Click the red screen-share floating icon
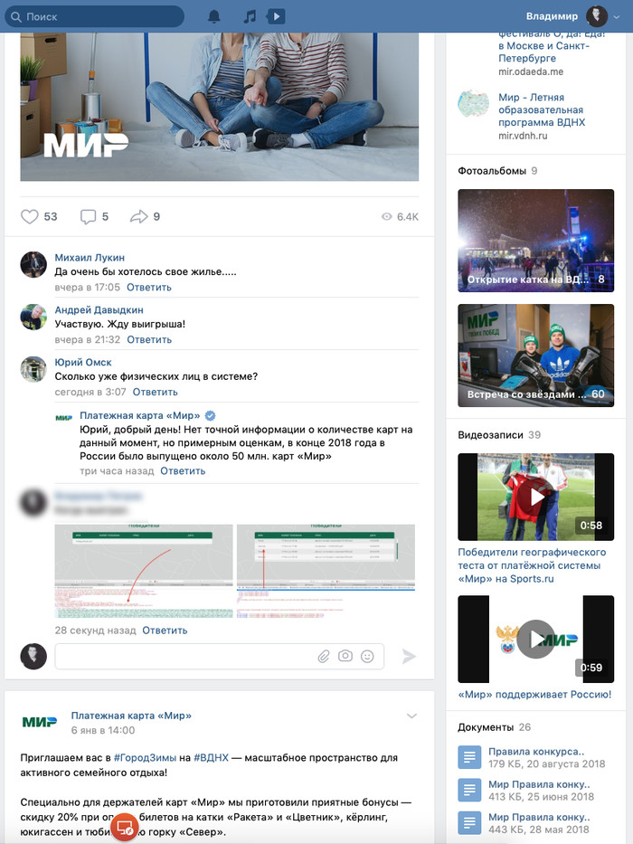The width and height of the screenshot is (633, 844). [125, 827]
